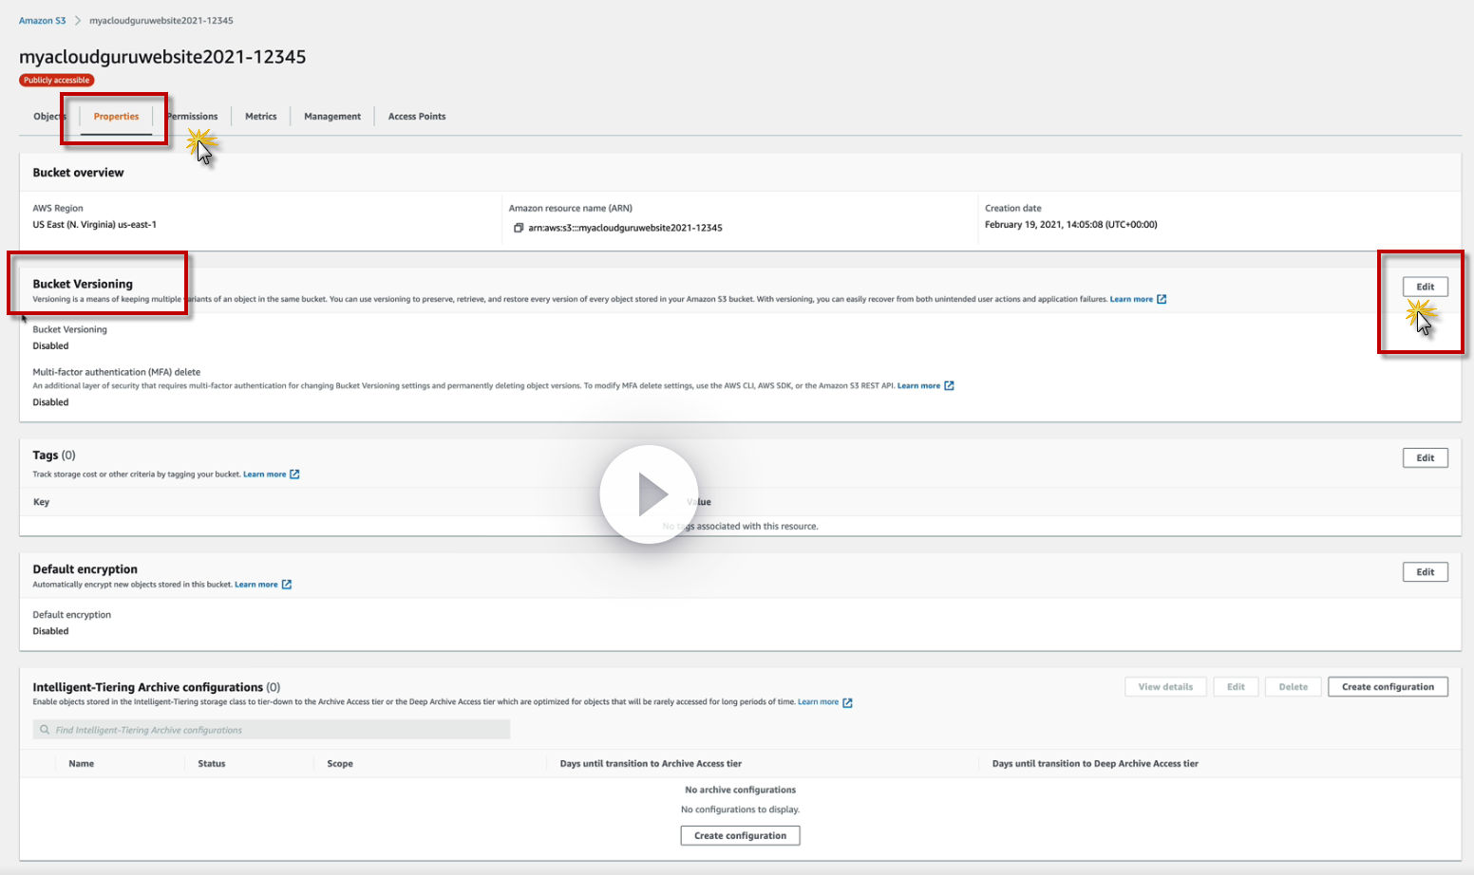Click Edit in the Default encryption section

point(1426,571)
